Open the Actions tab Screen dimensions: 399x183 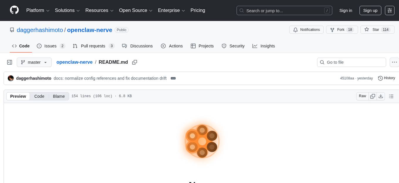[x=172, y=46]
